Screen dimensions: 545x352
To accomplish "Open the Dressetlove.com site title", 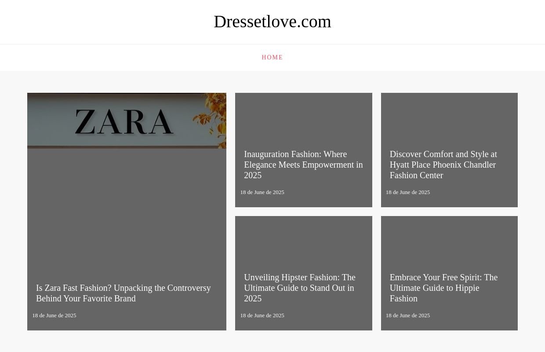I will click(x=272, y=22).
